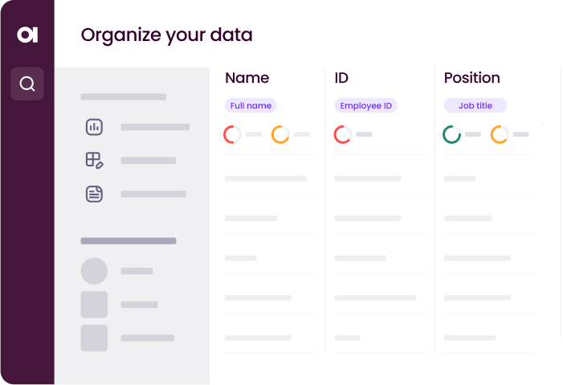The image size is (563, 385).
Task: Click the first red ring under Name
Action: point(233,134)
